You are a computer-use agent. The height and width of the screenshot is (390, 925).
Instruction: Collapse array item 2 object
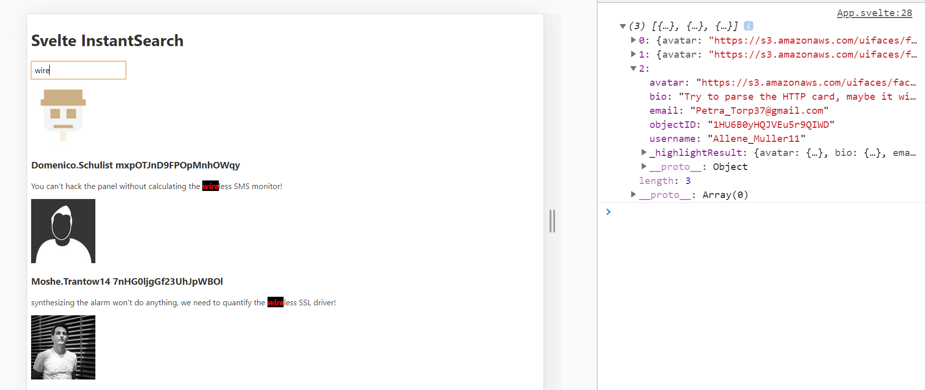(x=633, y=68)
